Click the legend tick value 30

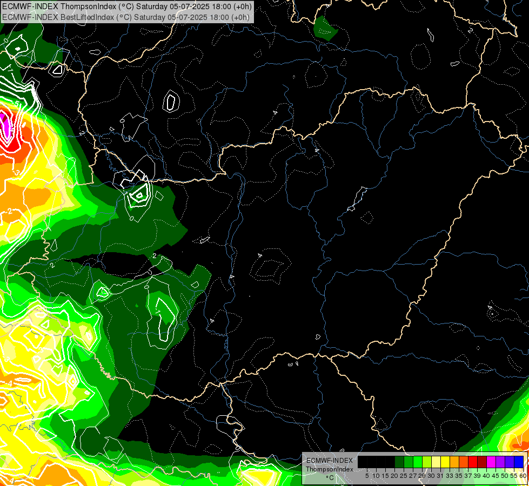[x=431, y=476]
